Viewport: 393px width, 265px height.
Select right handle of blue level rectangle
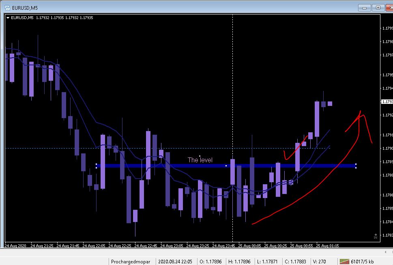[x=356, y=166]
